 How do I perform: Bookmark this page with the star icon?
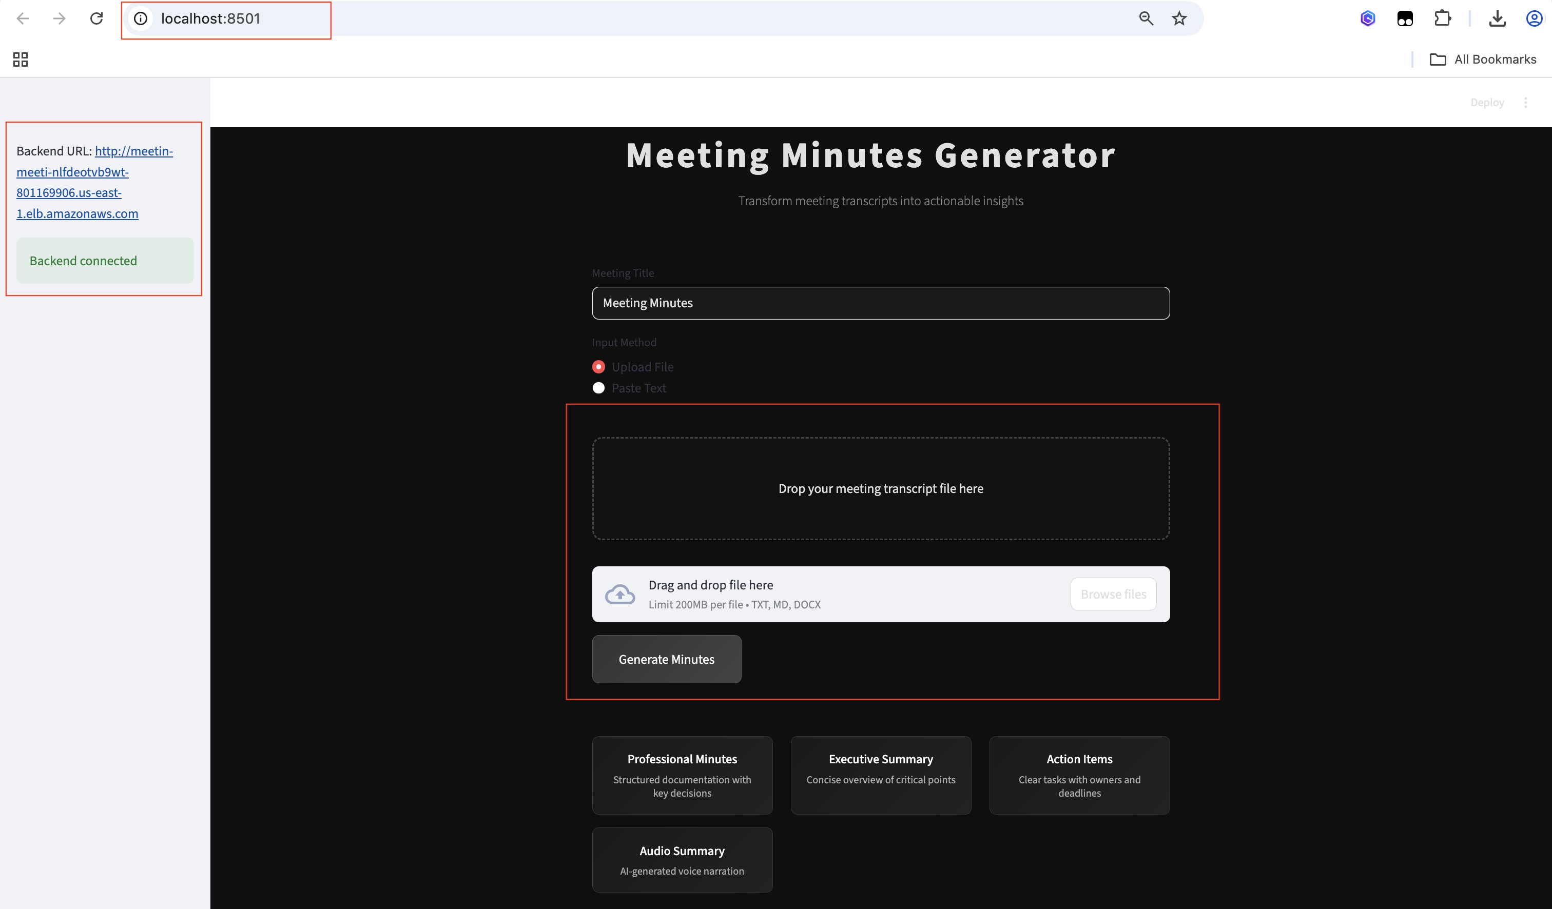(1179, 18)
